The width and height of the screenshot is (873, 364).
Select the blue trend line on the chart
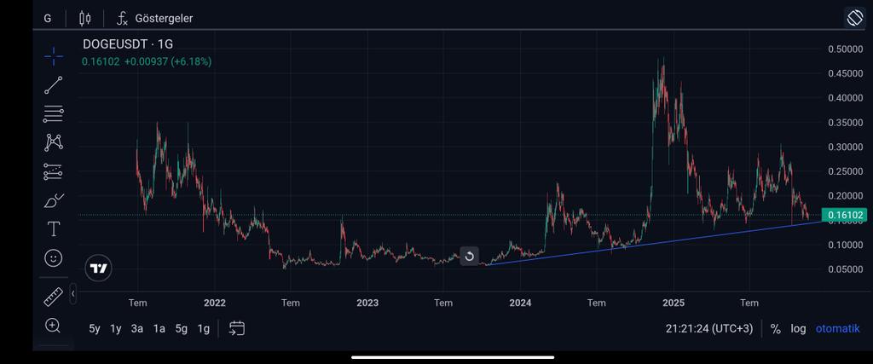tap(656, 243)
